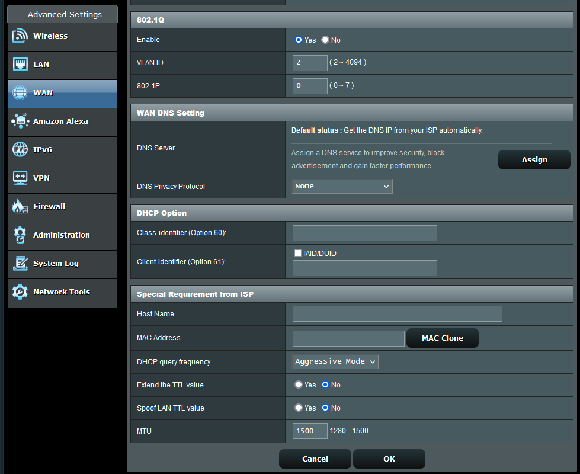Click the WAN globe icon
This screenshot has height=474, width=580.
point(20,93)
